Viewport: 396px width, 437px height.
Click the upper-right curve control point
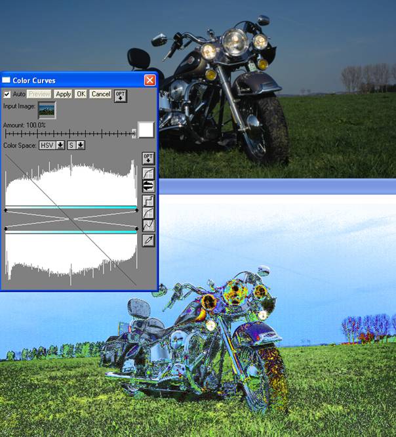(x=136, y=211)
